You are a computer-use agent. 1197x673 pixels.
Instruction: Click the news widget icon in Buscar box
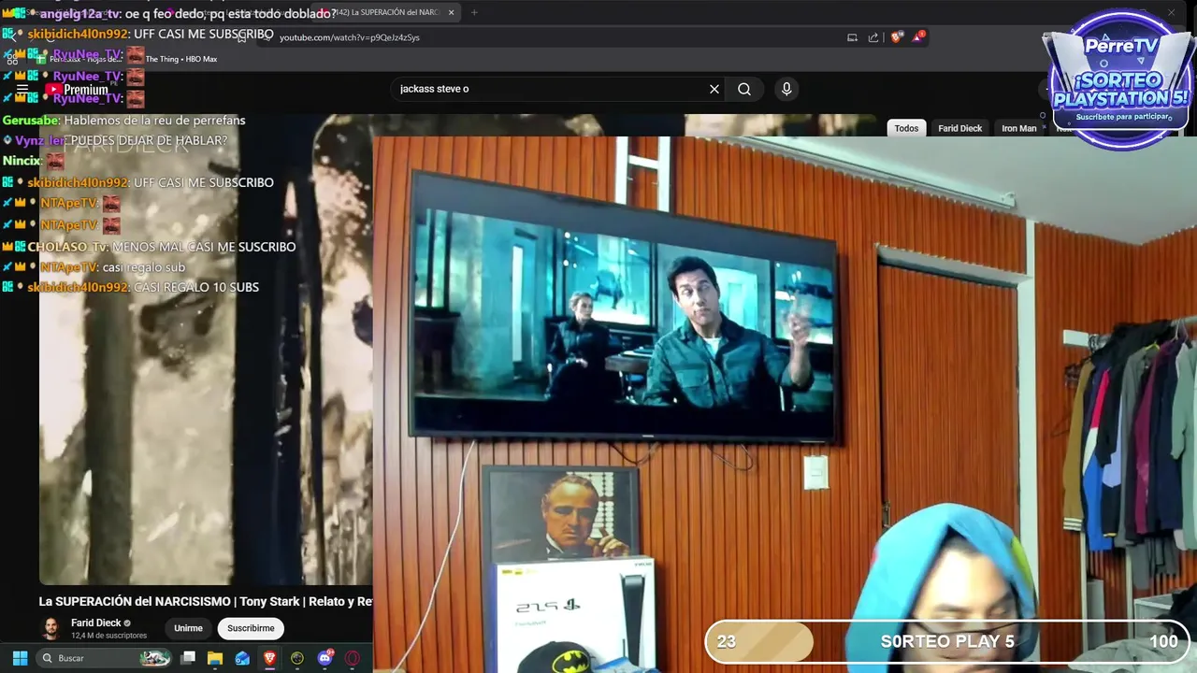pyautogui.click(x=155, y=658)
